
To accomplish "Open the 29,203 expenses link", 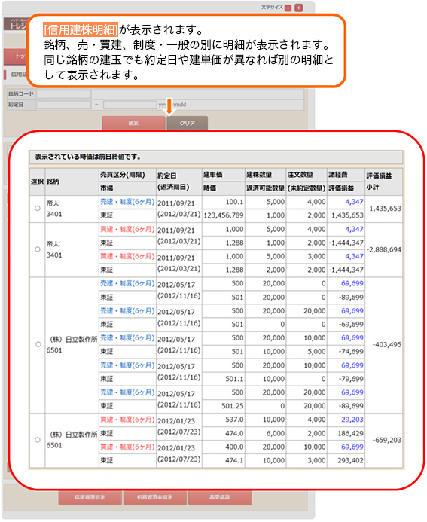I will pyautogui.click(x=352, y=420).
